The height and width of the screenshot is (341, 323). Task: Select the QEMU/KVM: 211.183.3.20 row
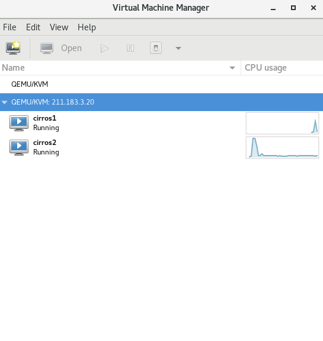[x=161, y=102]
